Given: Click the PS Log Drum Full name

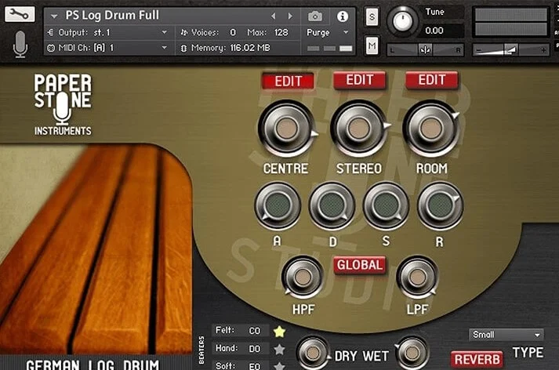Looking at the screenshot, I should pos(112,16).
